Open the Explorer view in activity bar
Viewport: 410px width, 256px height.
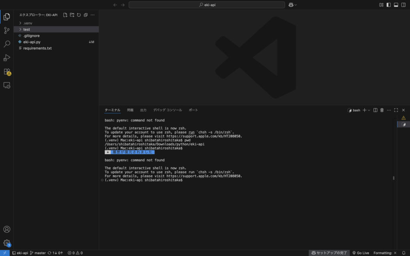(7, 17)
